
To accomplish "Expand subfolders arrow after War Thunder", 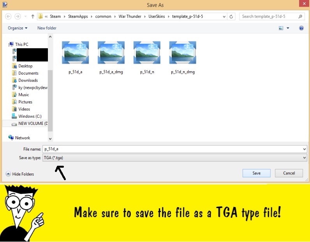I will [145, 17].
